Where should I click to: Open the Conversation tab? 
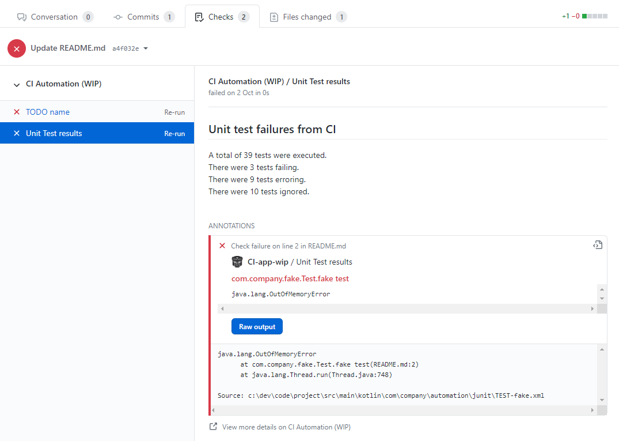pos(55,17)
